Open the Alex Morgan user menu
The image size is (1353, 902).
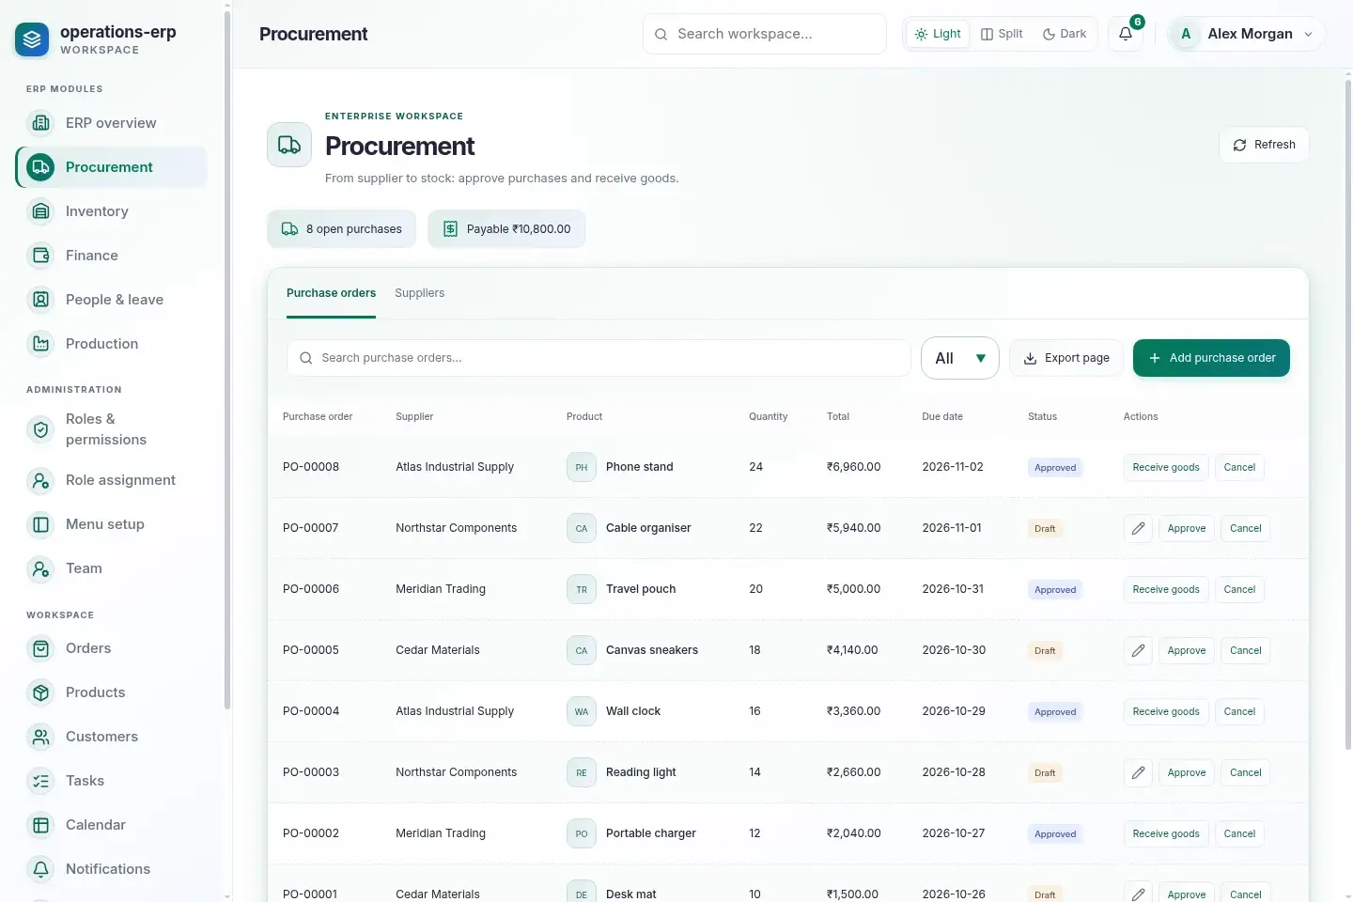1246,34
